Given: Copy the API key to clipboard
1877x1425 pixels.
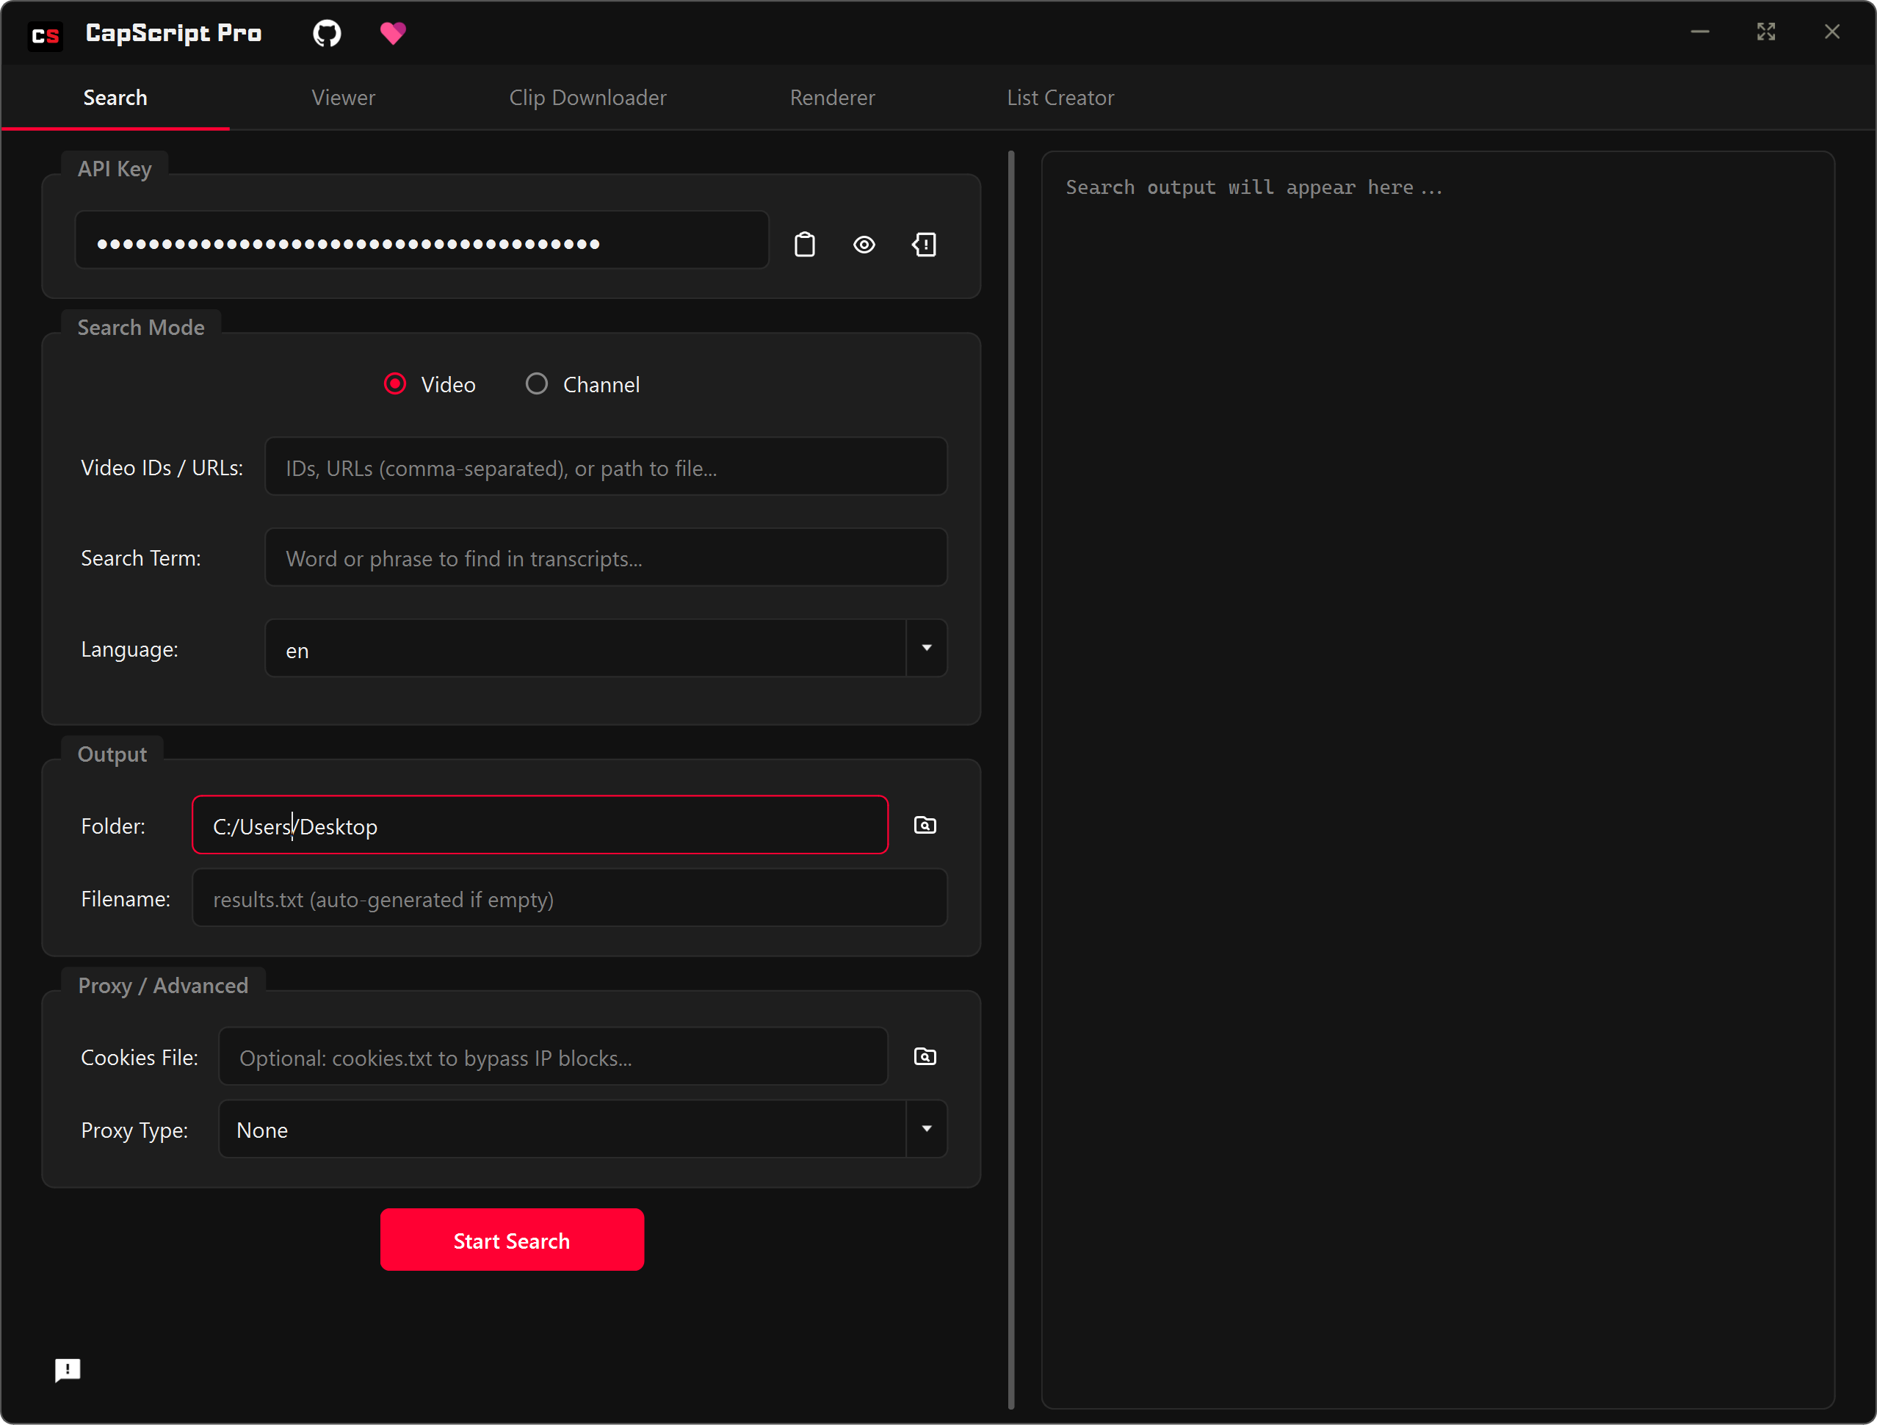Looking at the screenshot, I should point(804,245).
